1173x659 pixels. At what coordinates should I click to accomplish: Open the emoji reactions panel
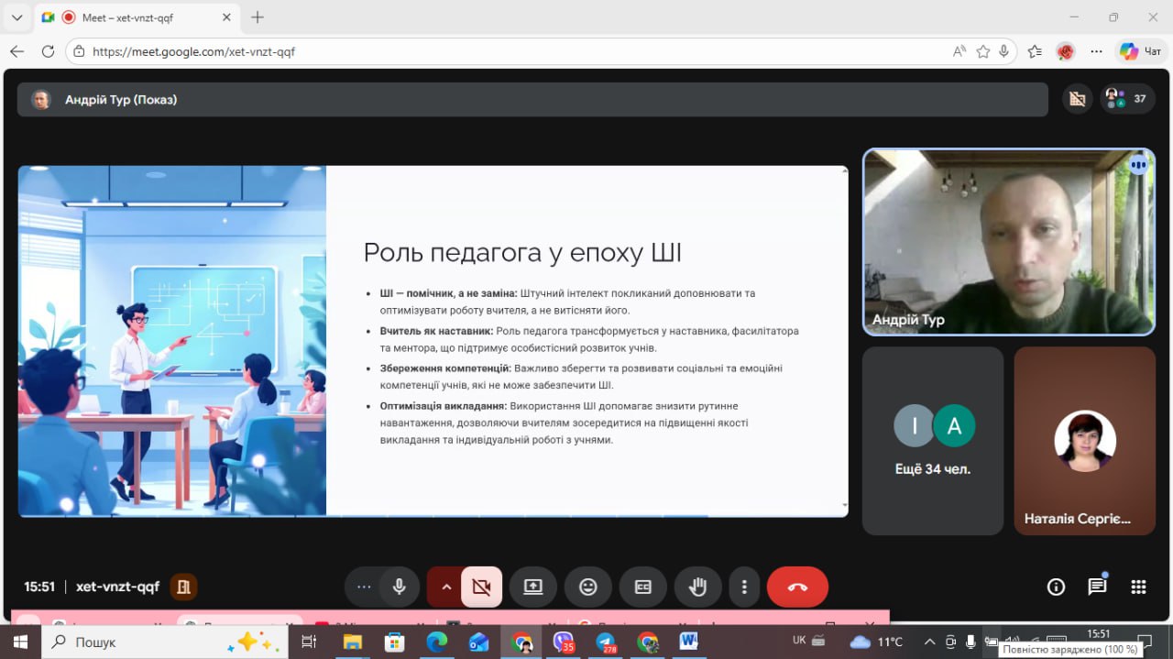pos(588,588)
